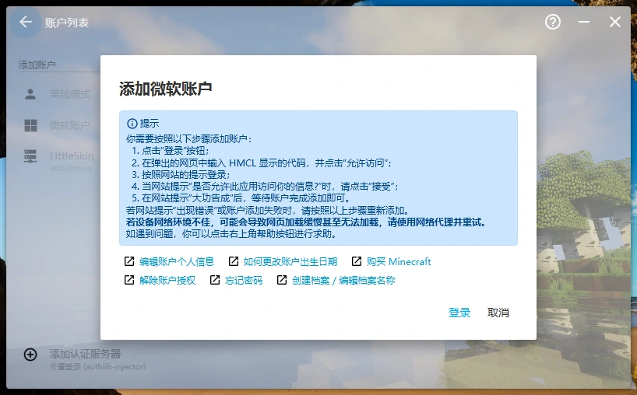The width and height of the screenshot is (637, 395).
Task: Click external link icon for 购买 Minecraft
Action: pyautogui.click(x=357, y=261)
